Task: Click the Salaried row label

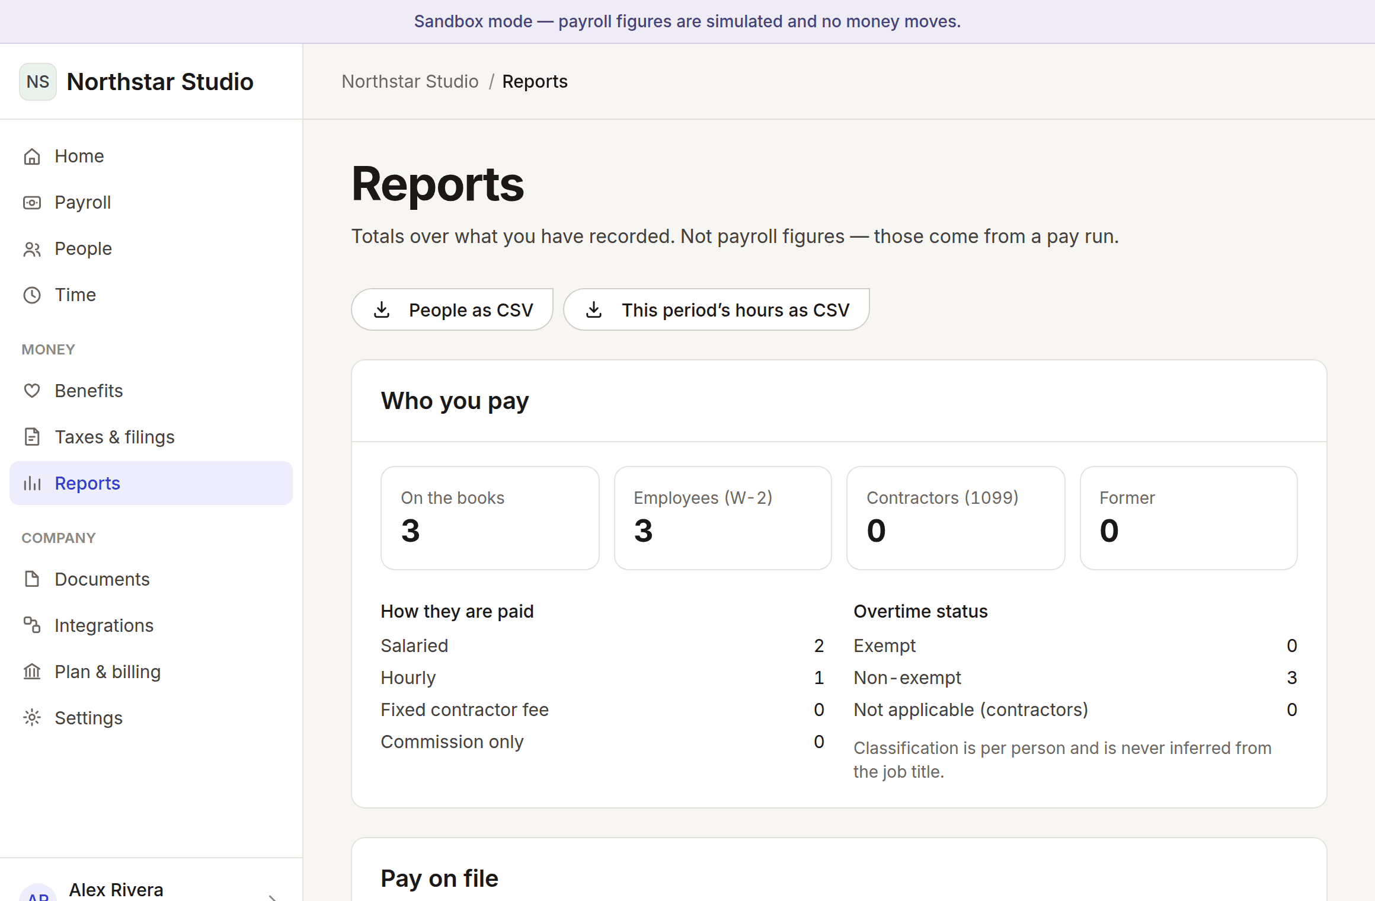Action: 414,646
